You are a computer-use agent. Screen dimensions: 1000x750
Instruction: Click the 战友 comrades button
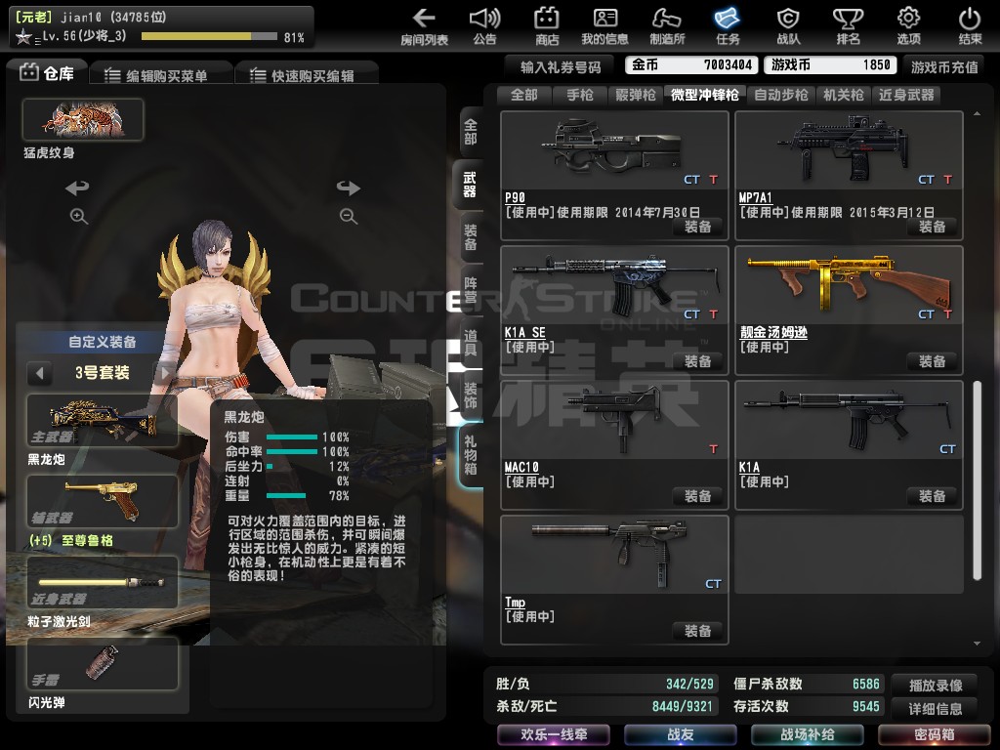[681, 734]
